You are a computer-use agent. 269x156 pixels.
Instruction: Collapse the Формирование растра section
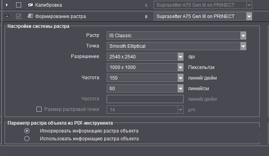point(7,16)
